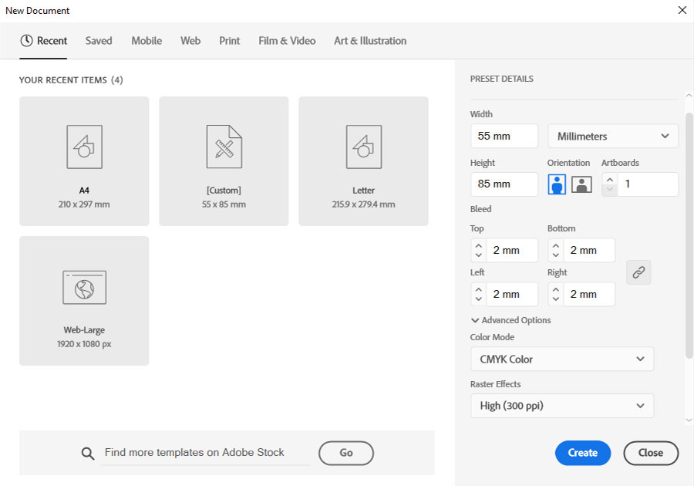Choose the Custom 55 x 85 mm preset icon
The width and height of the screenshot is (694, 486).
click(x=224, y=147)
